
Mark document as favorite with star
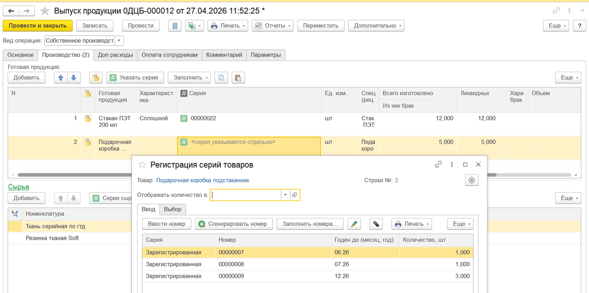[x=44, y=11]
